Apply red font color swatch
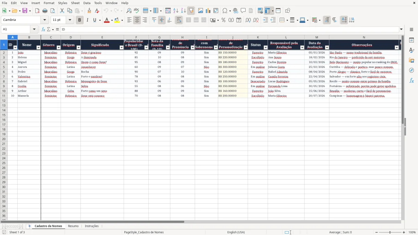The image size is (418, 235). tap(106, 20)
